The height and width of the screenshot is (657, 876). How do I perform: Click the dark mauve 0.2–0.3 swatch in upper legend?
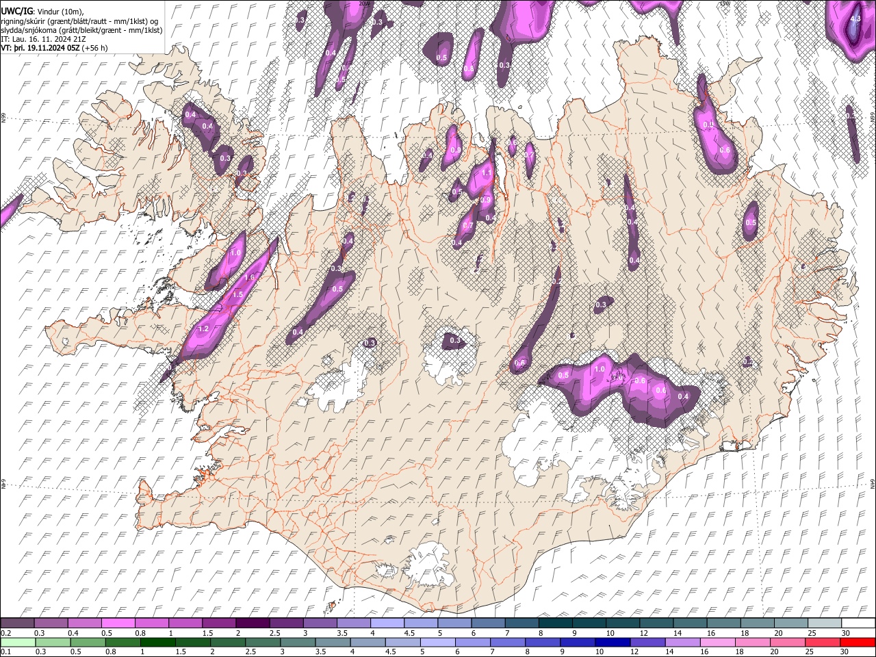click(x=18, y=623)
